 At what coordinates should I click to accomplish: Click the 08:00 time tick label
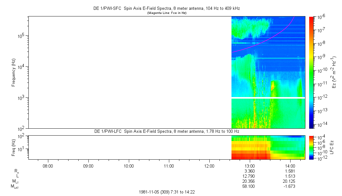coord(48,166)
